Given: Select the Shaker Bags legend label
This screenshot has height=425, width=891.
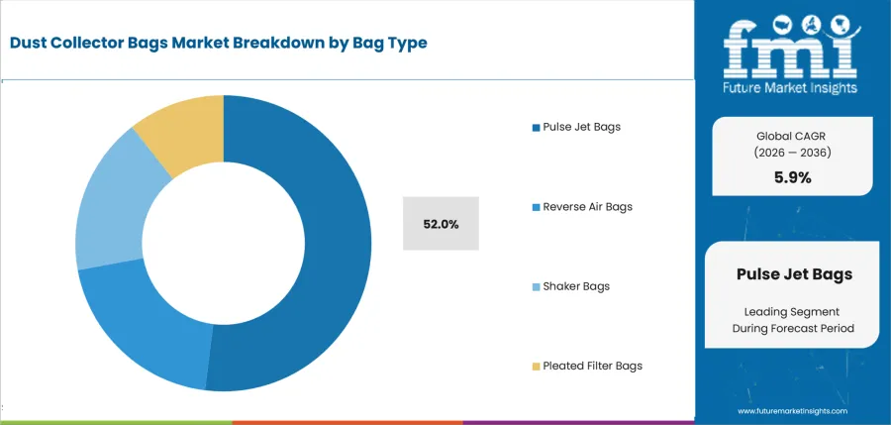Looking at the screenshot, I should click(x=576, y=286).
